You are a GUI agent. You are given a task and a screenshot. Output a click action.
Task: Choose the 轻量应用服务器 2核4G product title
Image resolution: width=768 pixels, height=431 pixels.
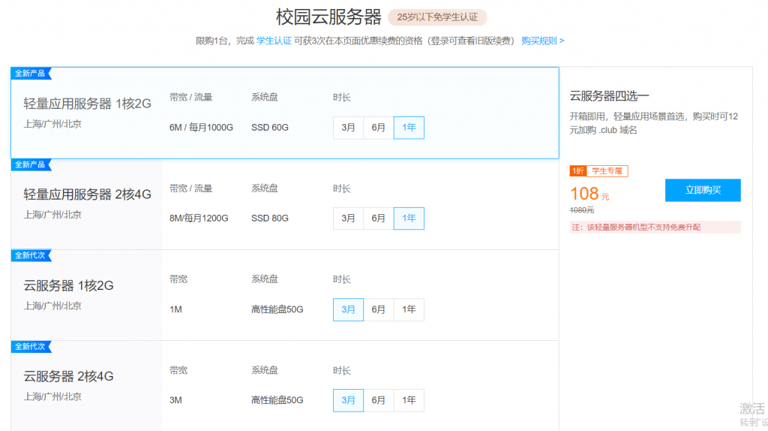point(87,194)
